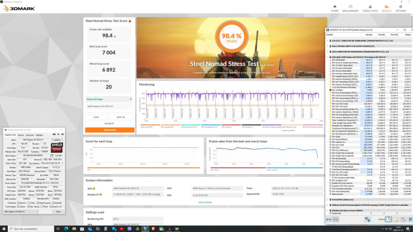Switch to Advanced tab in GPU-Z
This screenshot has height=232, width=413.
pyautogui.click(x=29, y=135)
